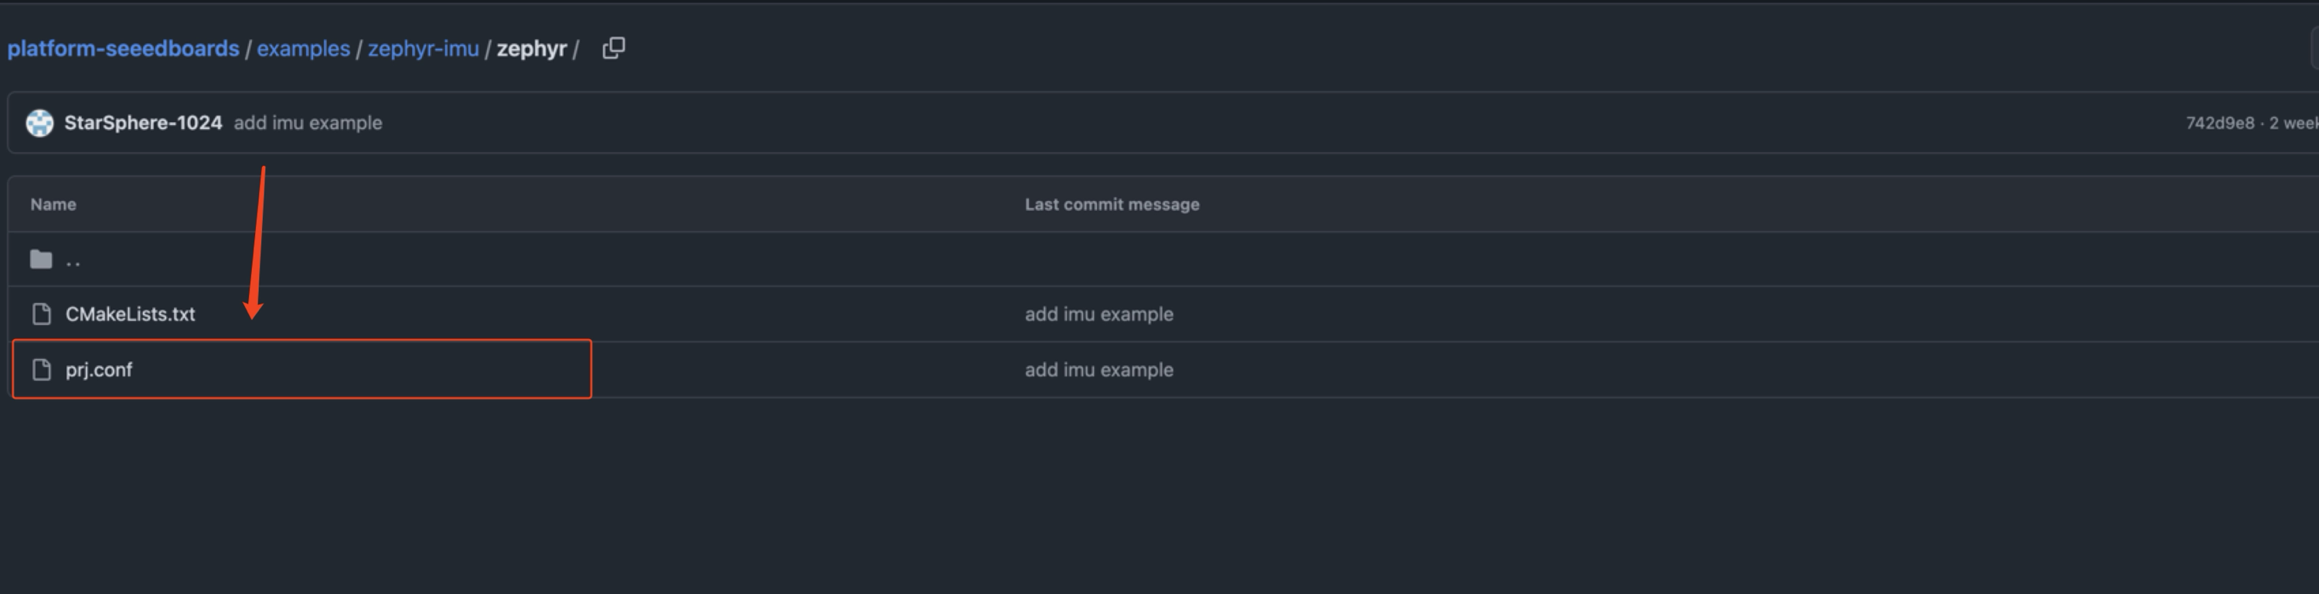View commit 742d9e8 details
The height and width of the screenshot is (594, 2319).
[x=2220, y=122]
